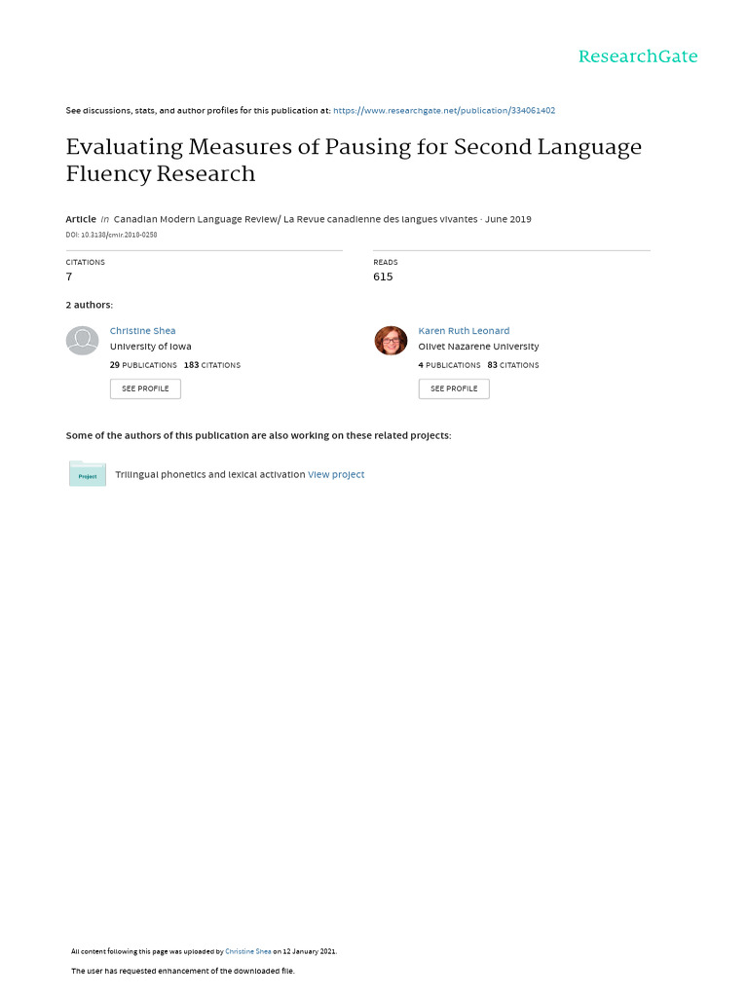Click the 29 publications stat
This screenshot has width=748, height=997.
(143, 365)
